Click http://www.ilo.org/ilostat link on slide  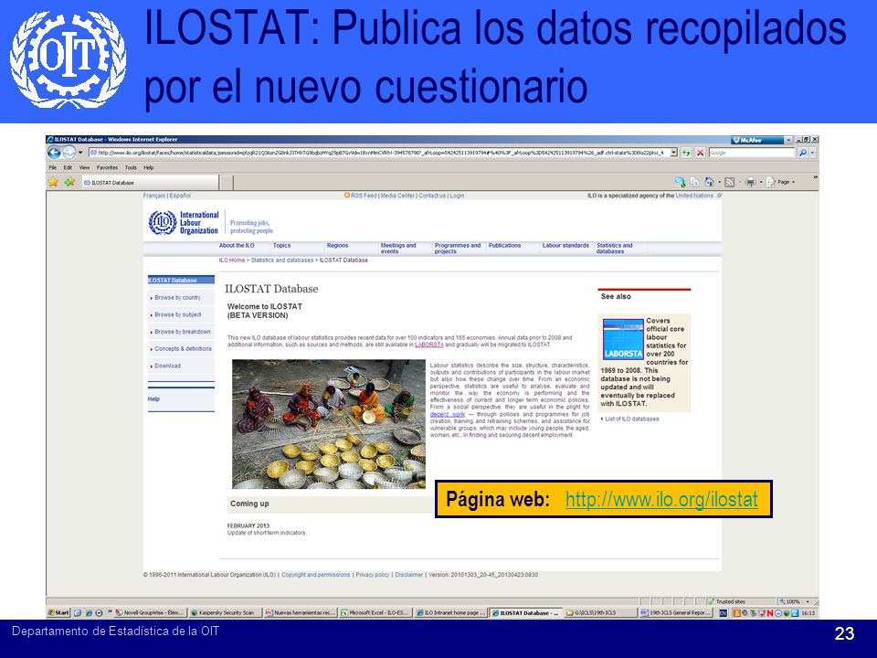pyautogui.click(x=661, y=499)
